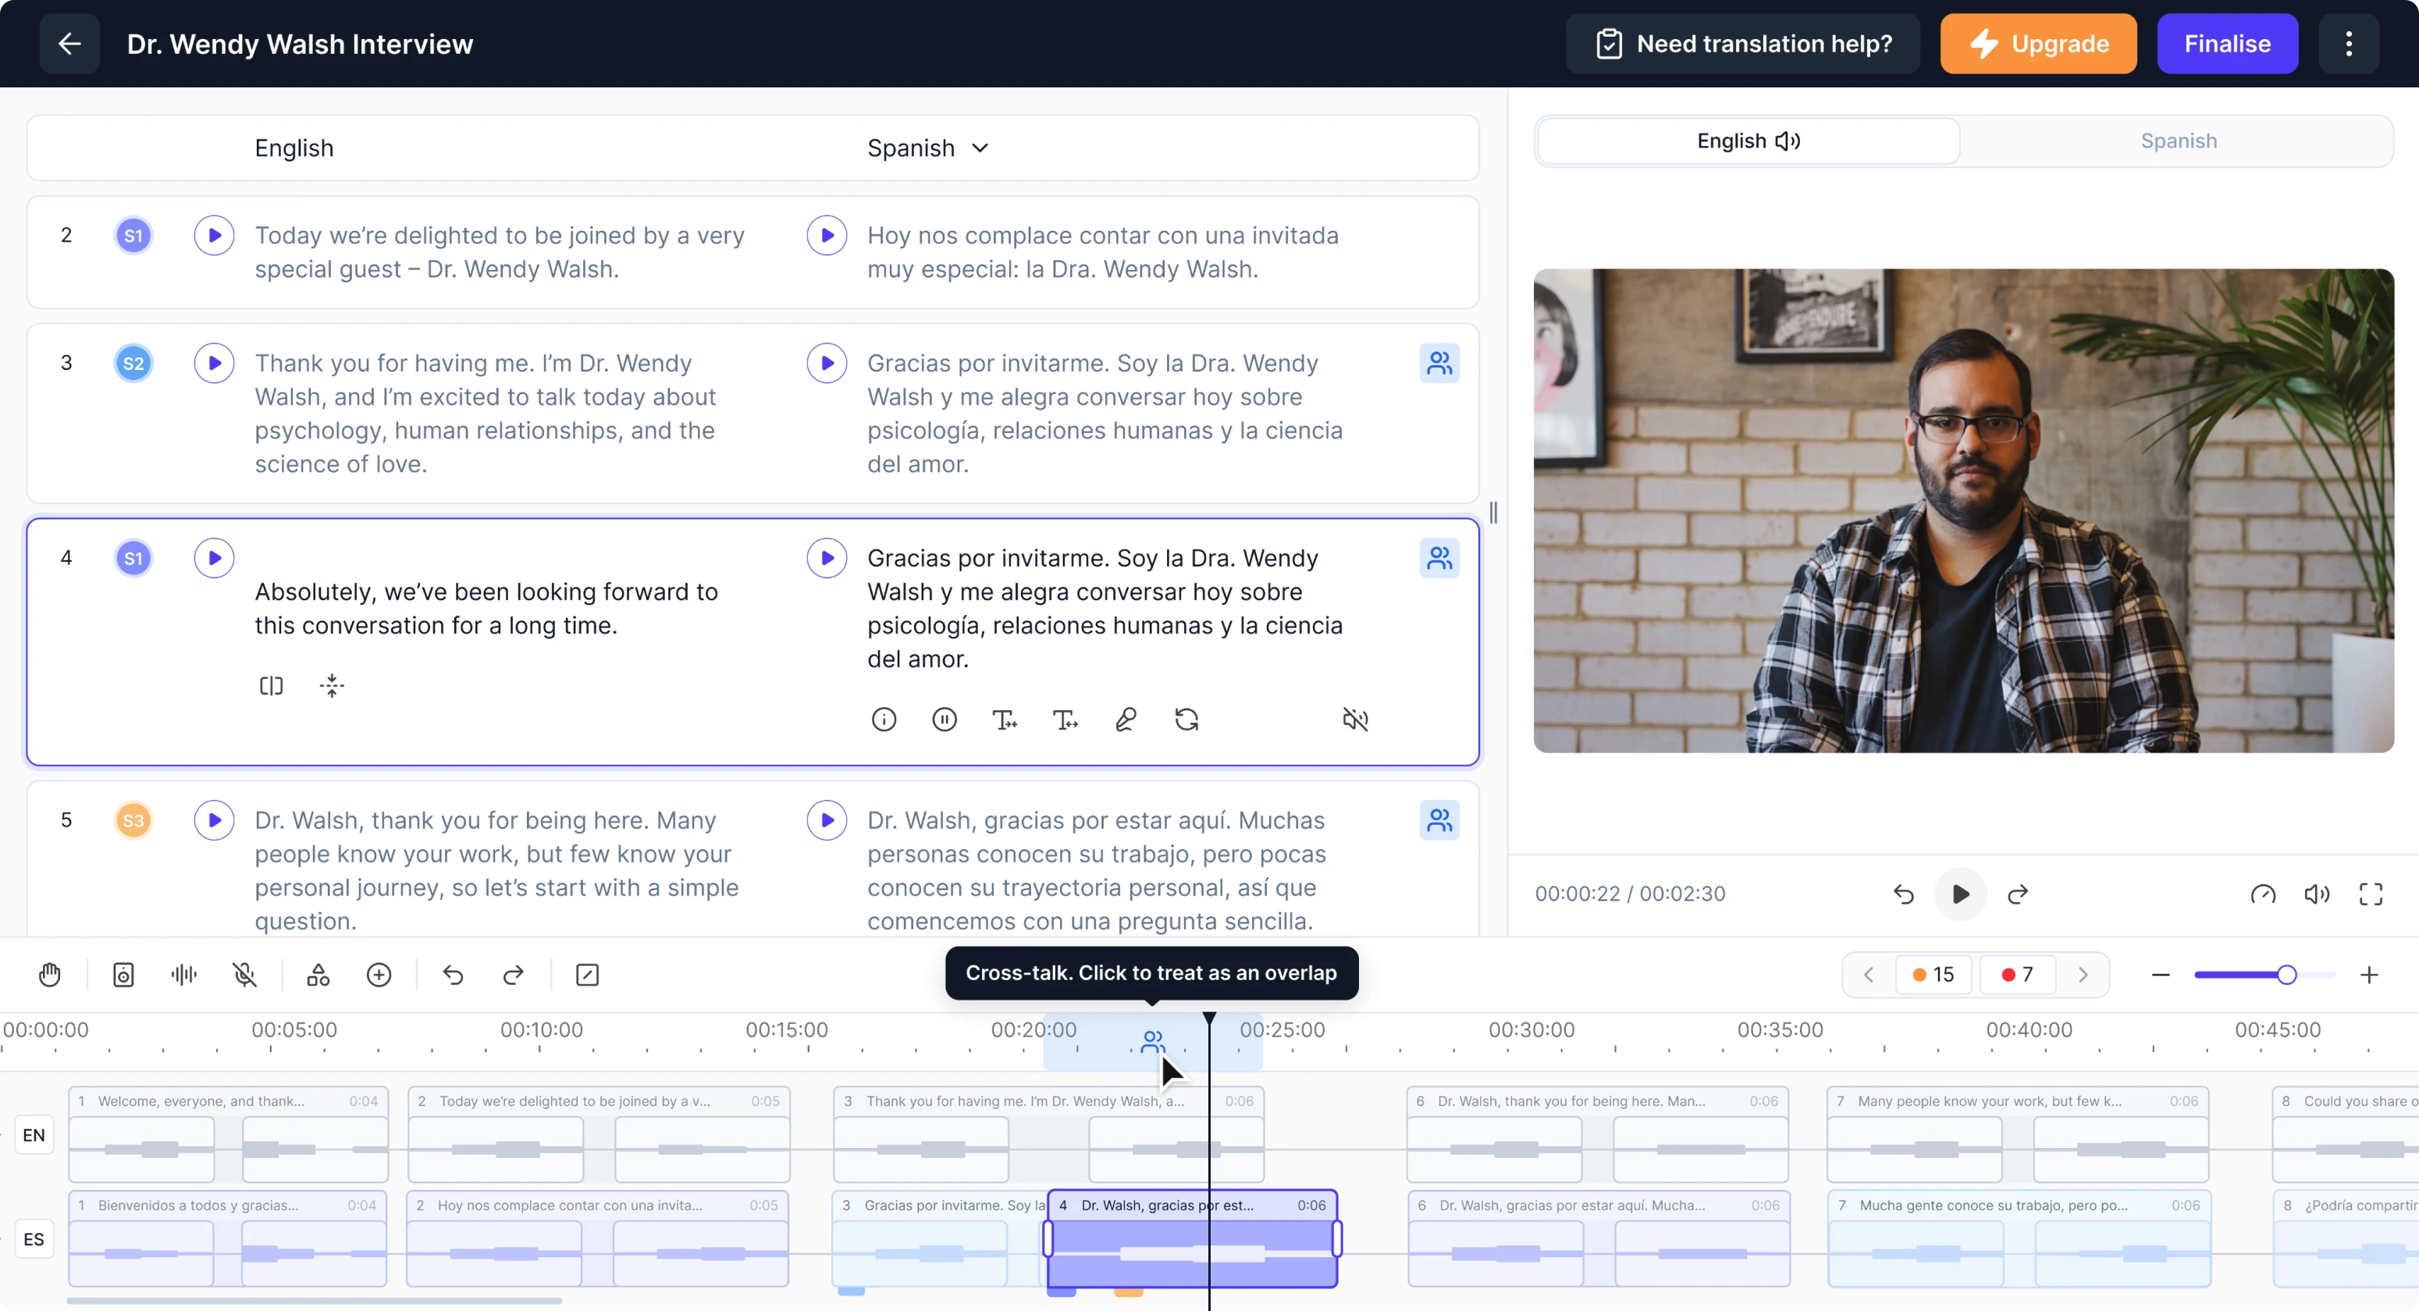Click the merge segments icon in row 4
The height and width of the screenshot is (1311, 2419).
tap(332, 686)
